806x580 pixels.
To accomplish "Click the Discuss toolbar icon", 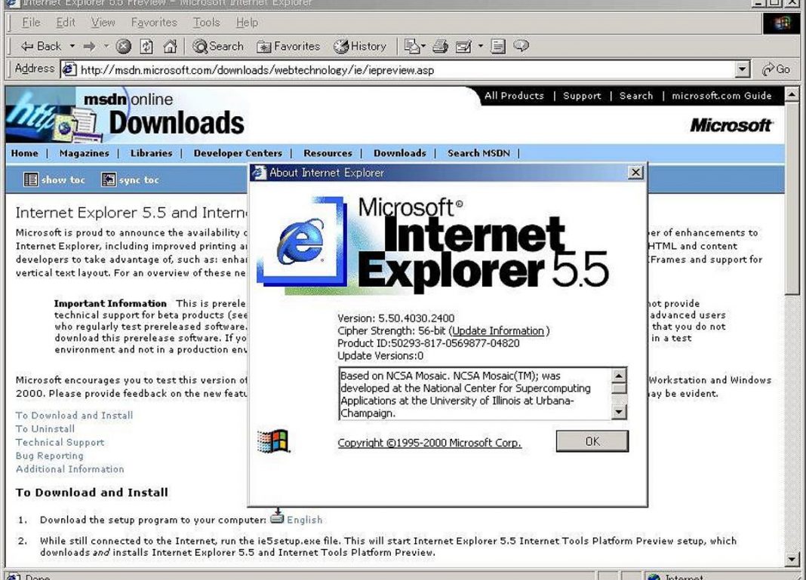I will 497,47.
